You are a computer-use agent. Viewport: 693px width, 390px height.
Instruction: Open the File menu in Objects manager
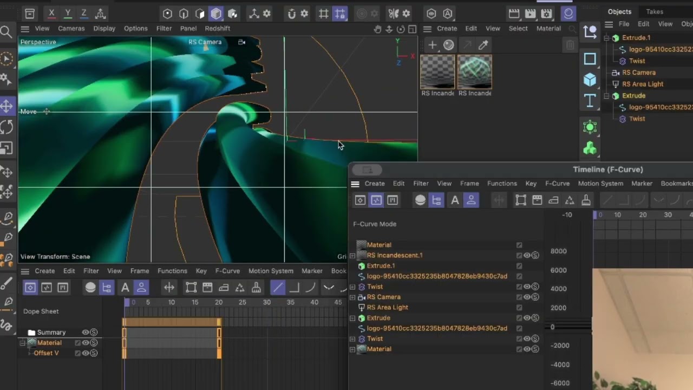(x=624, y=24)
